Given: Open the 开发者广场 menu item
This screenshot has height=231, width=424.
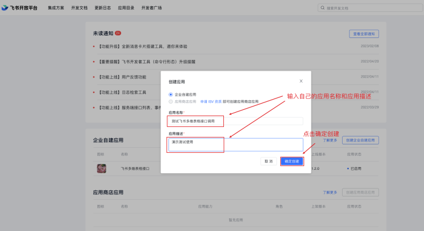Looking at the screenshot, I should (152, 8).
